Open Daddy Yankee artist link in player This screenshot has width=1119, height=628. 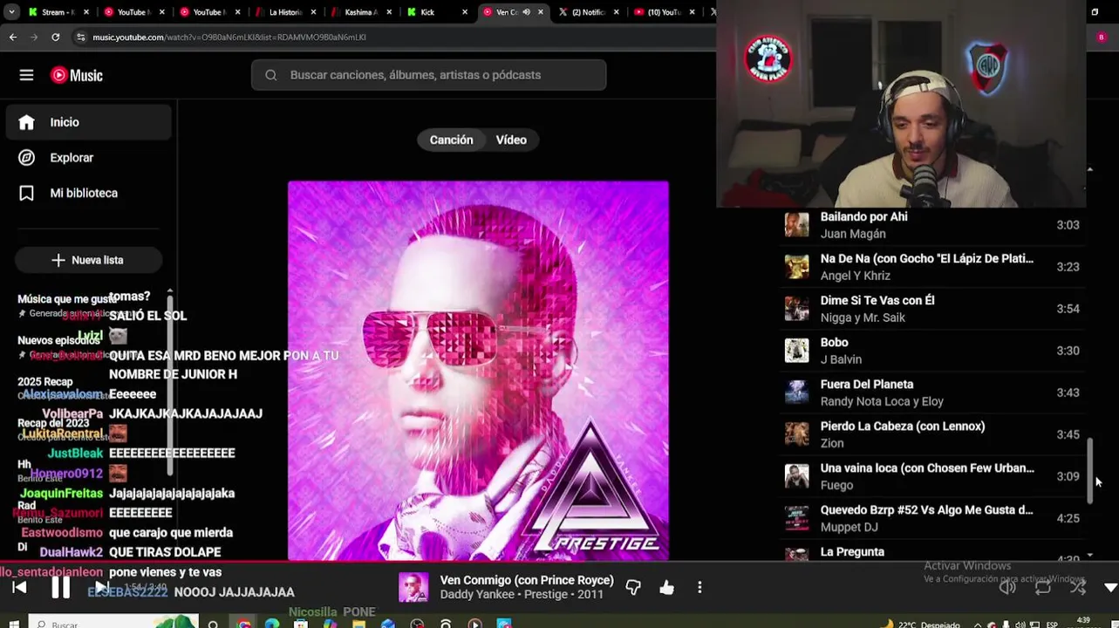point(479,595)
